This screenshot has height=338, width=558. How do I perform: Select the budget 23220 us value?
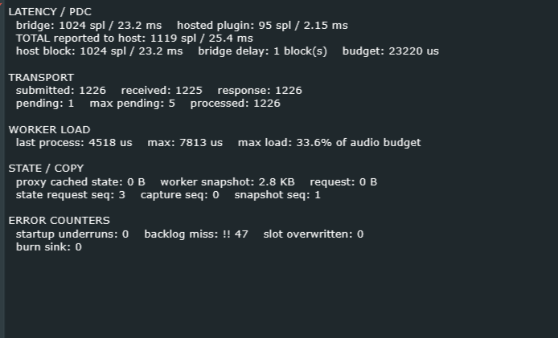[391, 51]
